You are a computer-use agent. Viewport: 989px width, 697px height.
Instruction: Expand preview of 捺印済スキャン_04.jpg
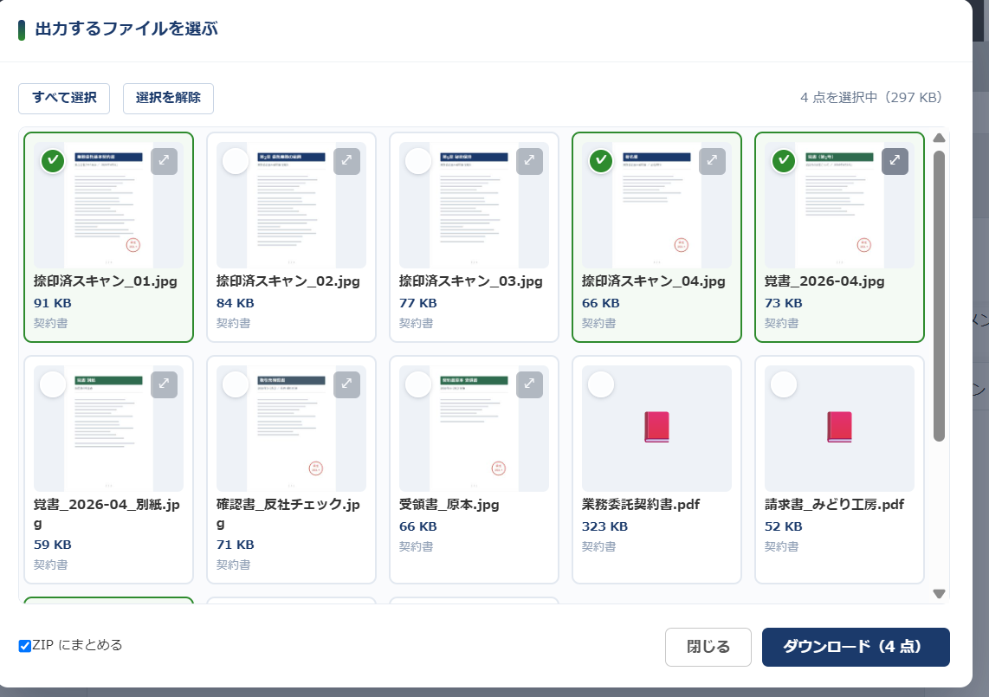(712, 161)
